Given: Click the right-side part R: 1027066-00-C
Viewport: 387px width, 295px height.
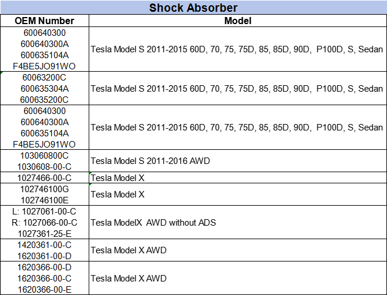Looking at the screenshot, I should click(x=44, y=222).
